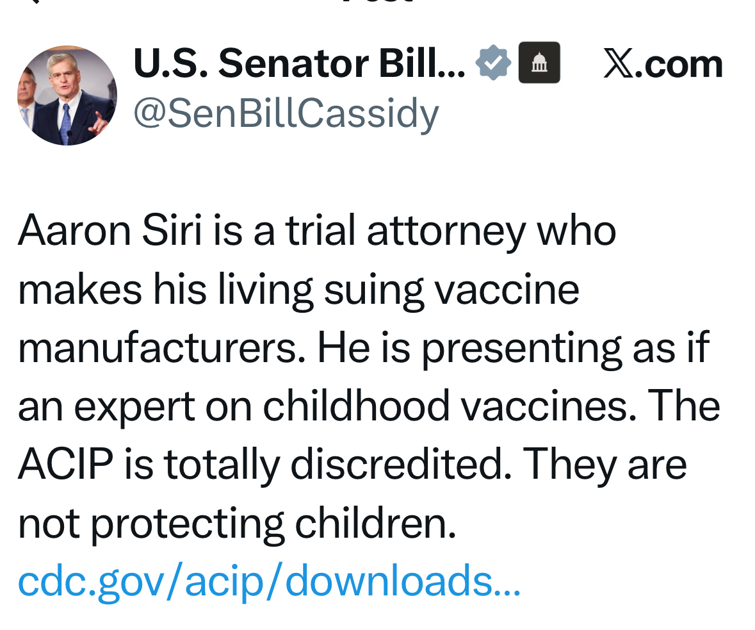Click the name "Aaron Siri" in the post
755x630 pixels.
[110, 230]
